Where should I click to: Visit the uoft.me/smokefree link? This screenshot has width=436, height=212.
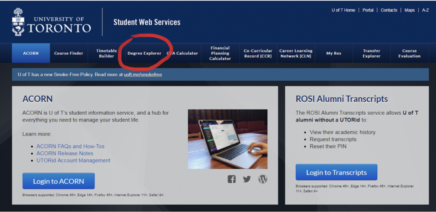pyautogui.click(x=143, y=74)
